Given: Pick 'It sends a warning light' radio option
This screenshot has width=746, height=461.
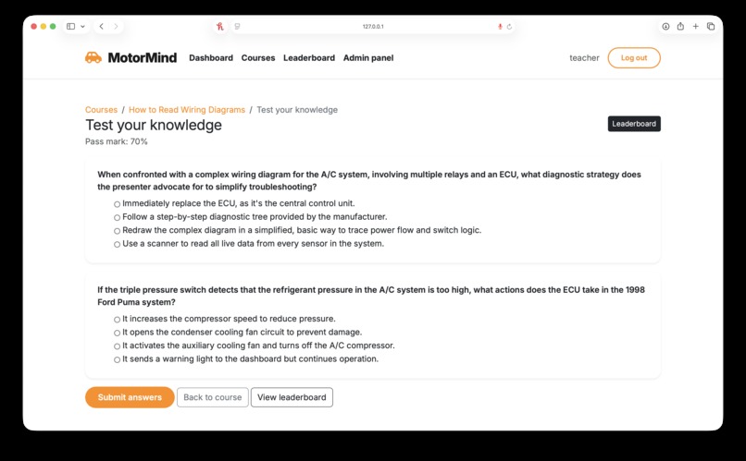Looking at the screenshot, I should point(117,360).
